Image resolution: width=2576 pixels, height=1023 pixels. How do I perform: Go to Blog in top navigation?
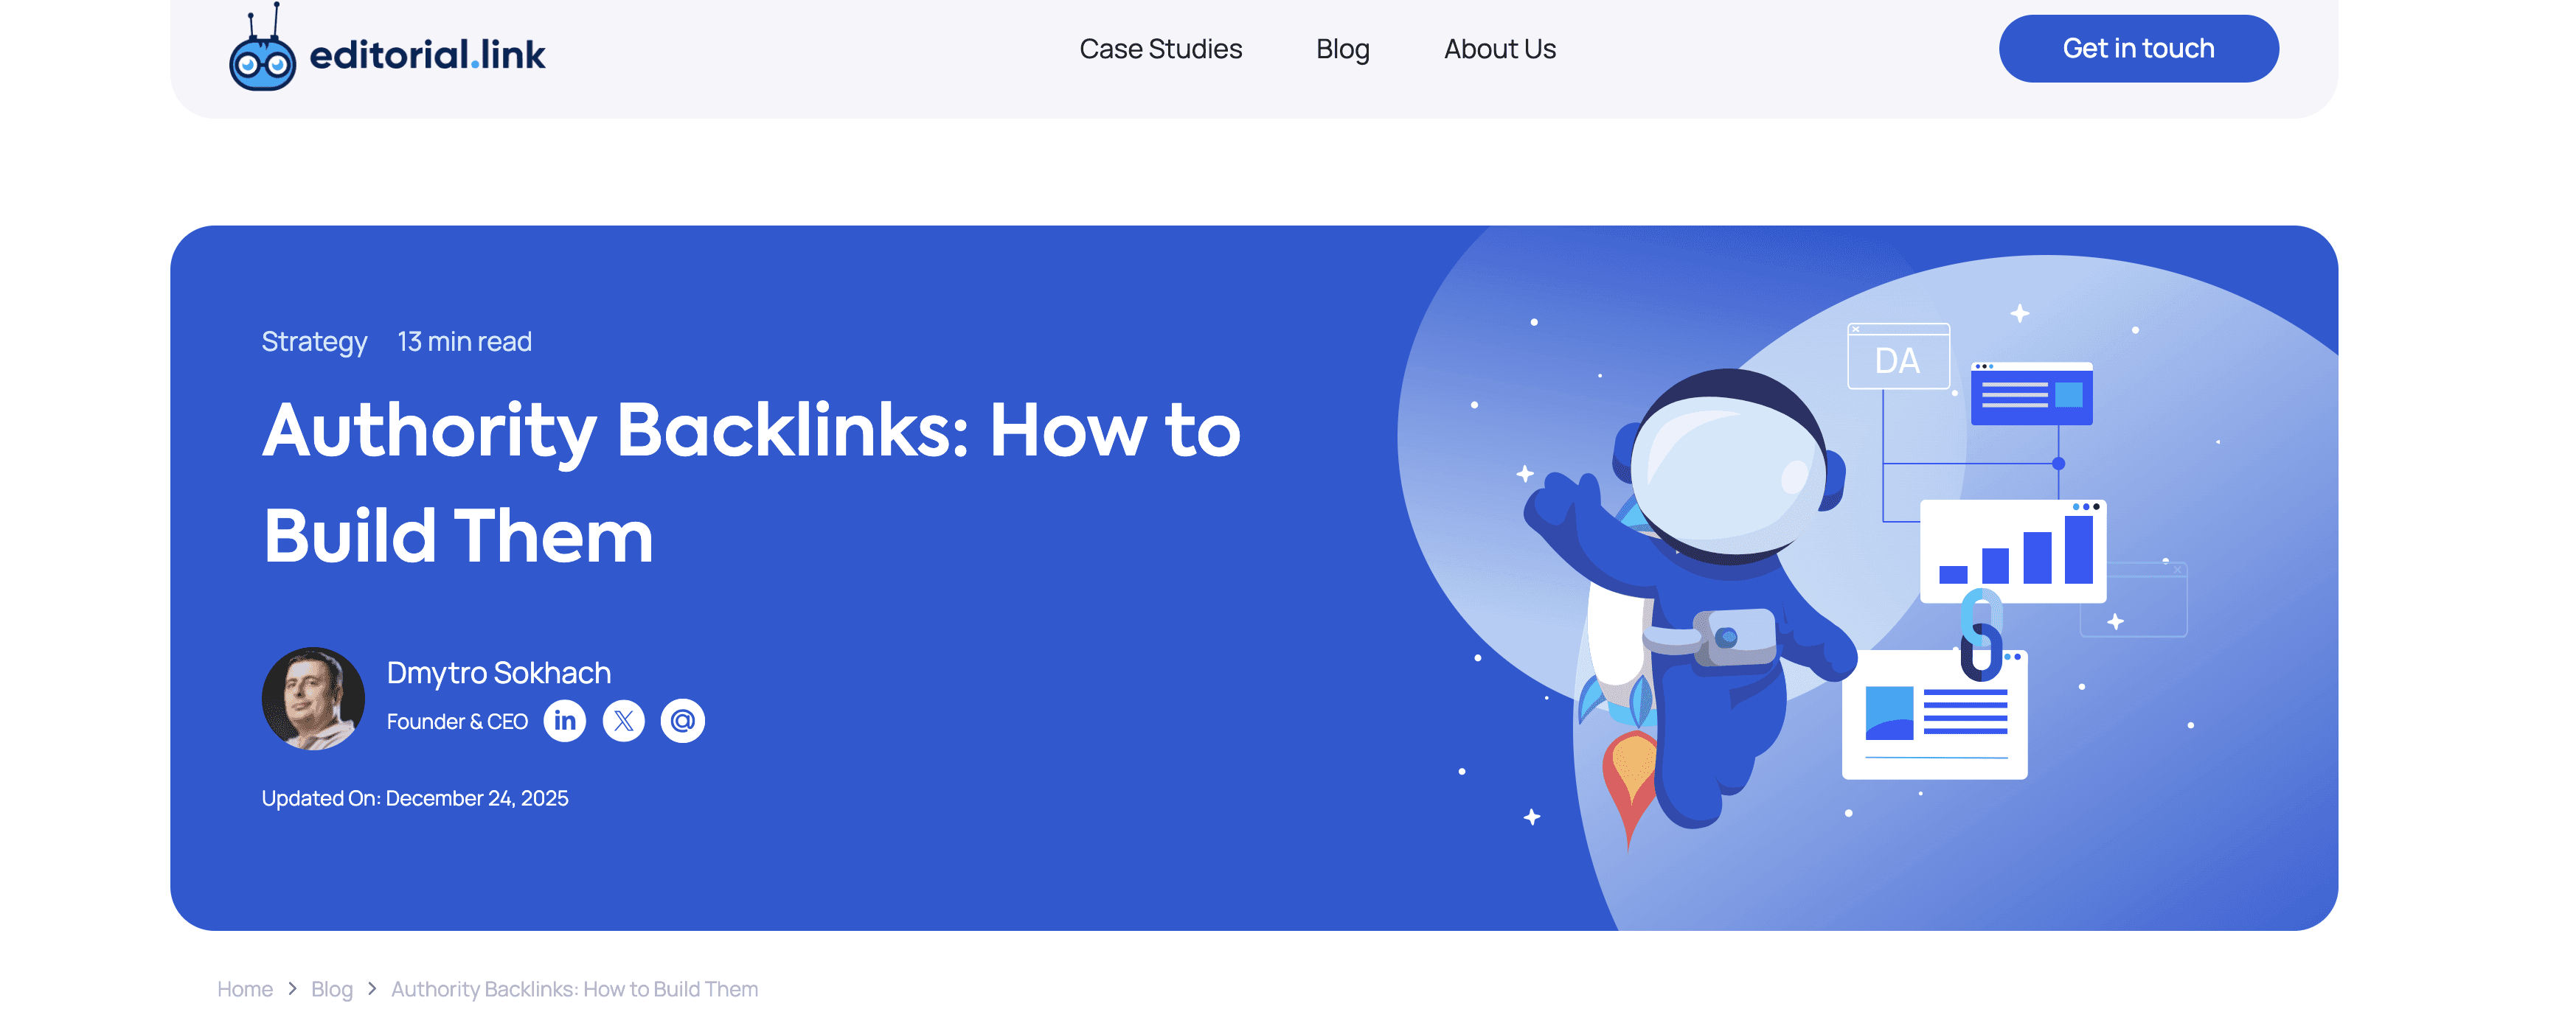tap(1342, 49)
